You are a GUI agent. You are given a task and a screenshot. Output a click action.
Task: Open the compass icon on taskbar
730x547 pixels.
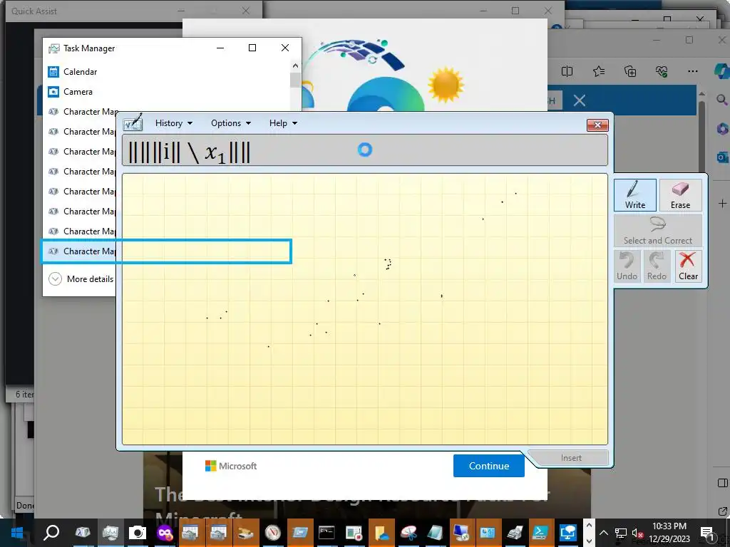tap(273, 533)
